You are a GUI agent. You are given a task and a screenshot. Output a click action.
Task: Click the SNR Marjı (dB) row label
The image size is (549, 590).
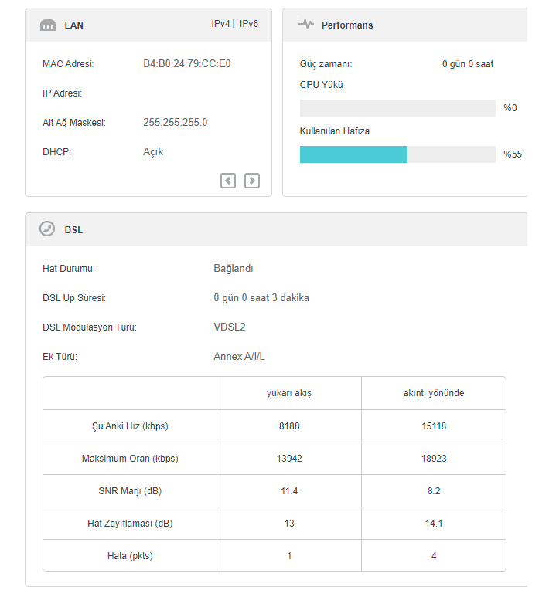pyautogui.click(x=130, y=490)
